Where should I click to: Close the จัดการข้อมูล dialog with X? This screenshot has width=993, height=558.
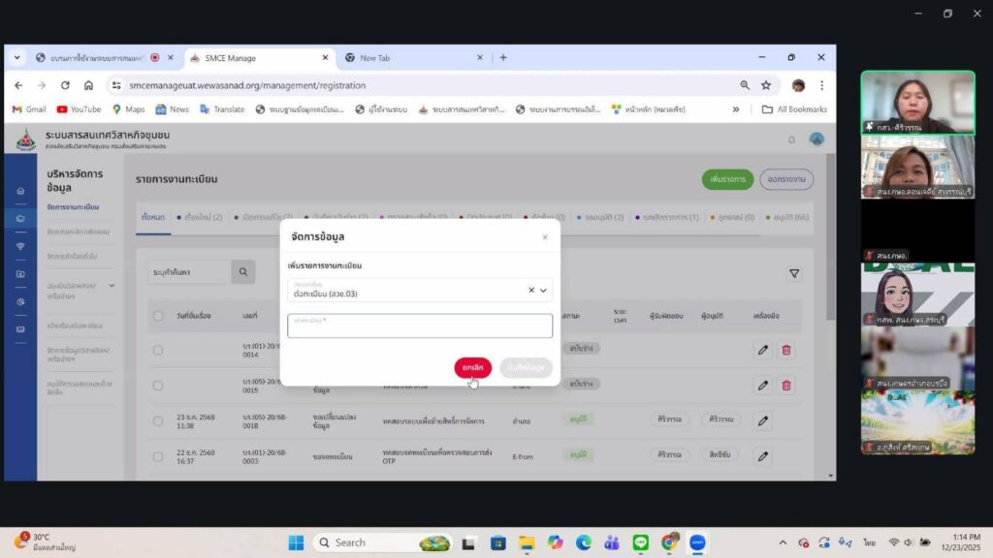544,236
